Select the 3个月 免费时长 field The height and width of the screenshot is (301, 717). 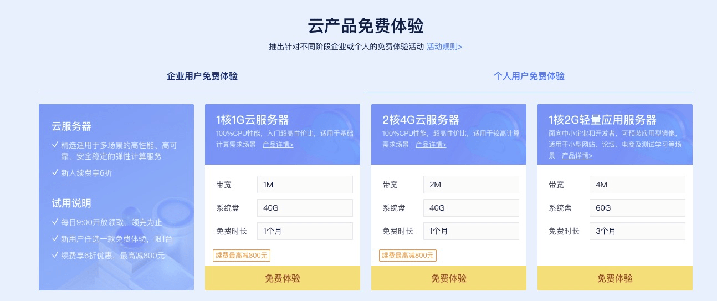tap(637, 231)
